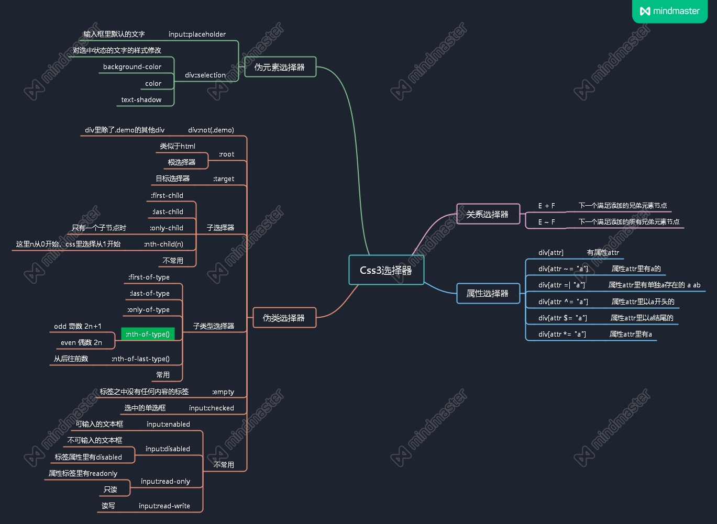This screenshot has height=524, width=717.
Task: Click the E ~ F node
Action: (x=546, y=222)
